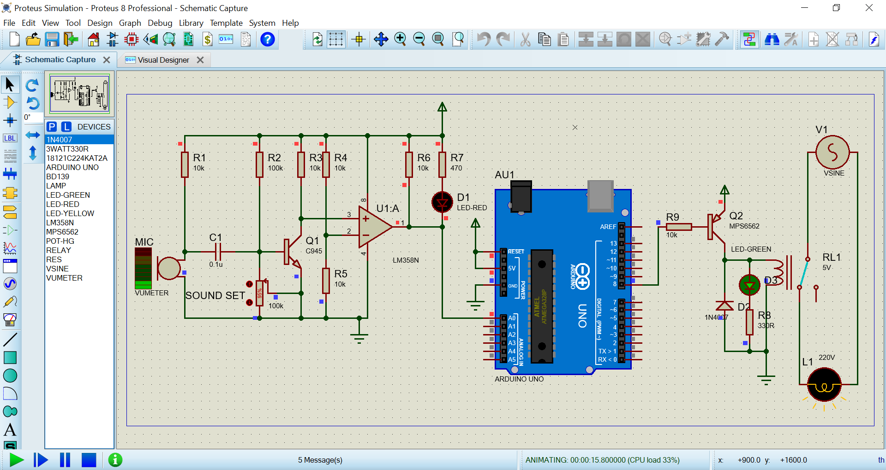The image size is (886, 470).
Task: Save the project using floppy disk icon
Action: pyautogui.click(x=52, y=40)
